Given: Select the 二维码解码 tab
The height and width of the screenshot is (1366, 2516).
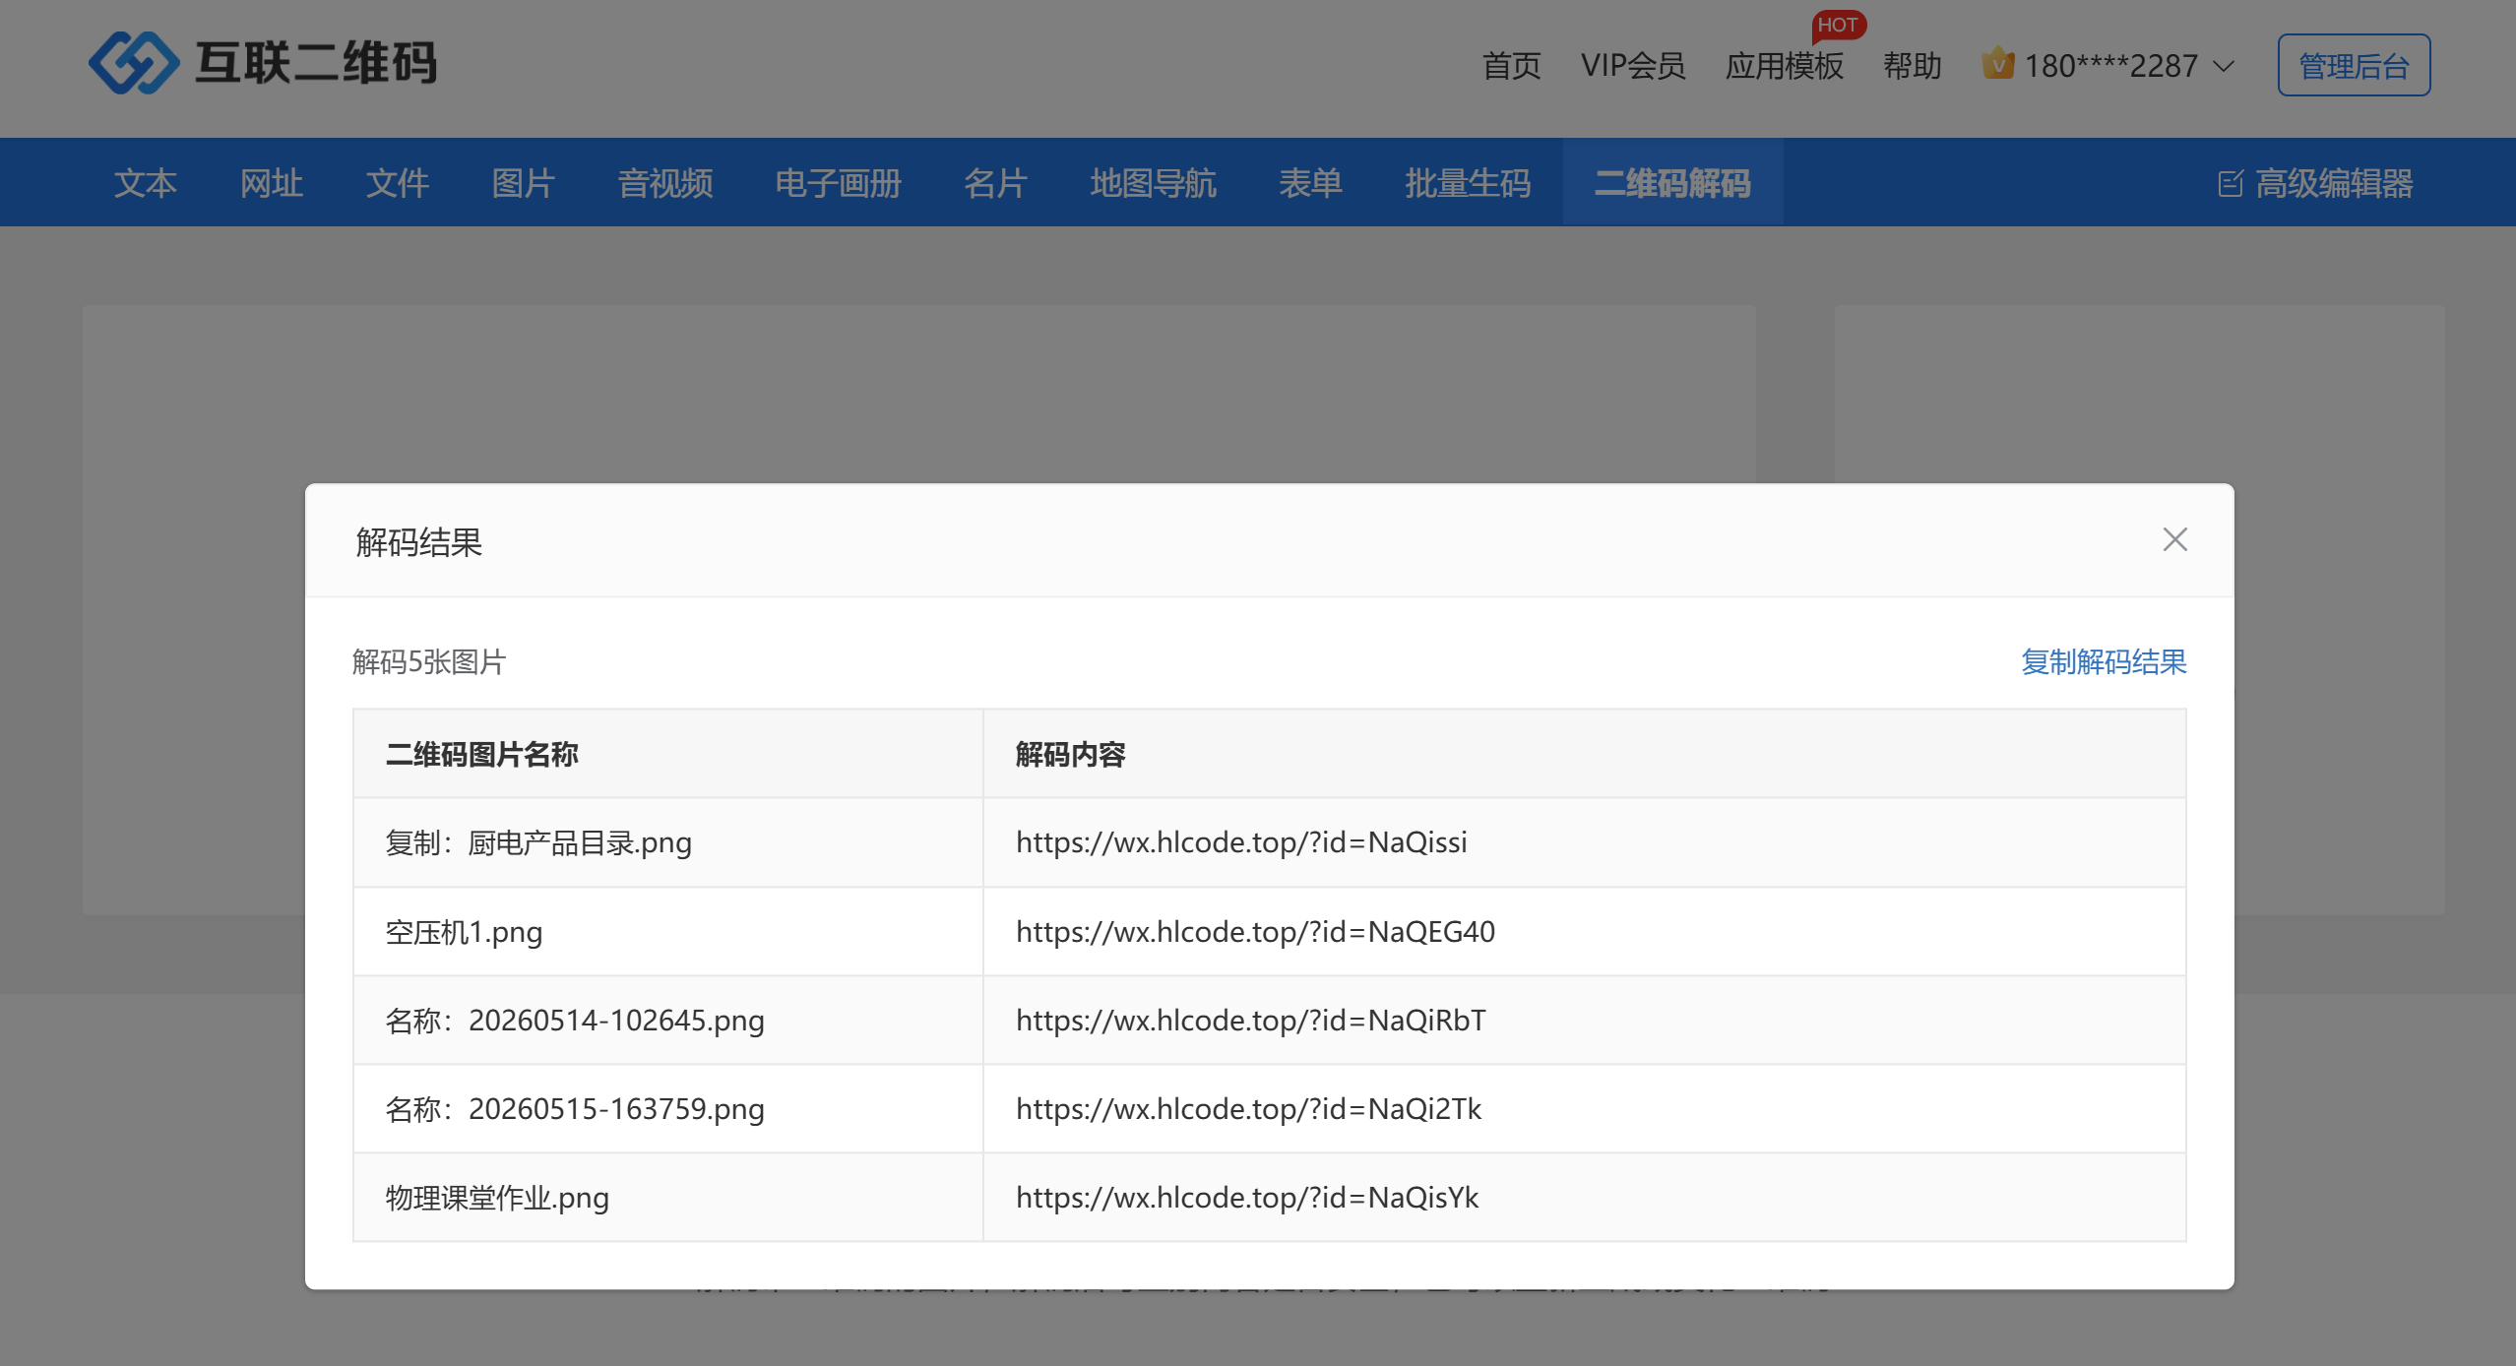Looking at the screenshot, I should pyautogui.click(x=1673, y=183).
